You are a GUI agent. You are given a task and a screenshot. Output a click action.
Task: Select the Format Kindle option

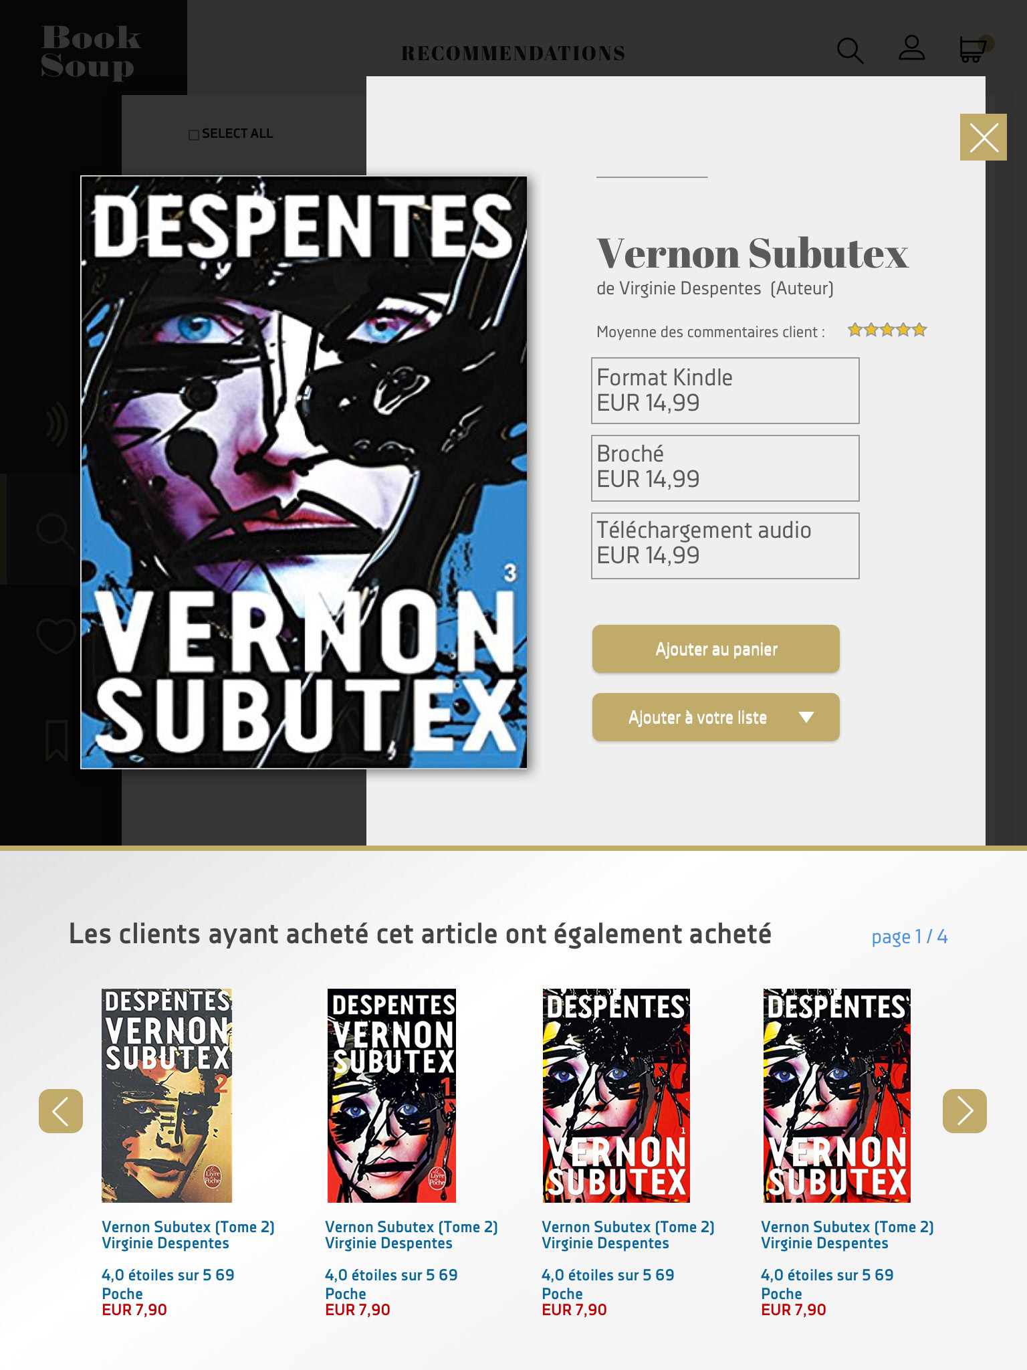point(725,391)
